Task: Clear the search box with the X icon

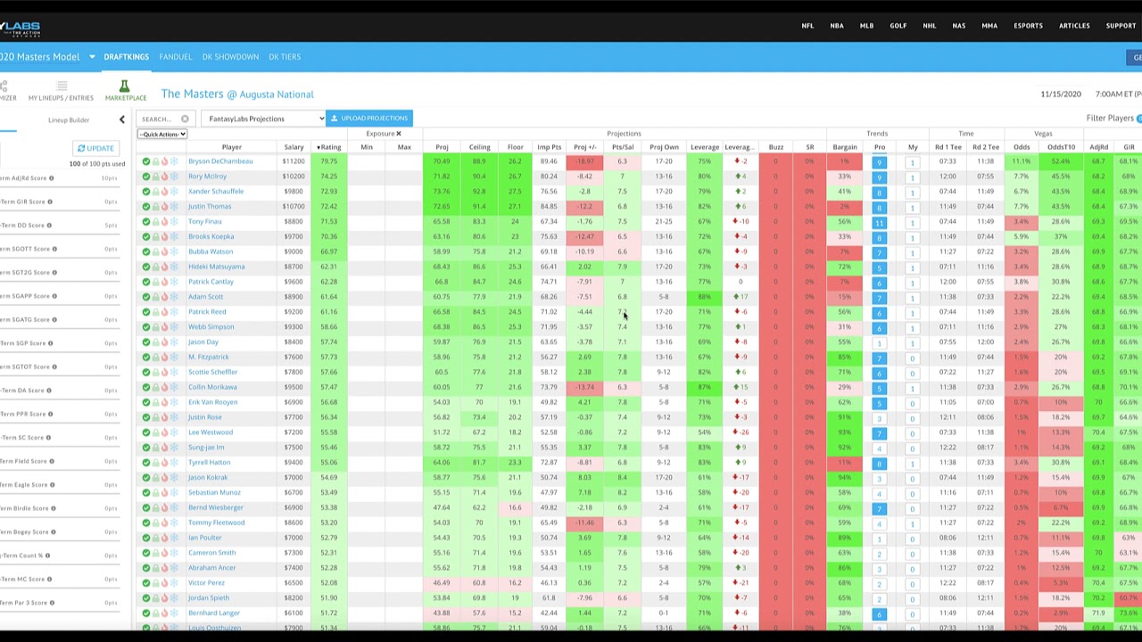Action: coord(185,119)
